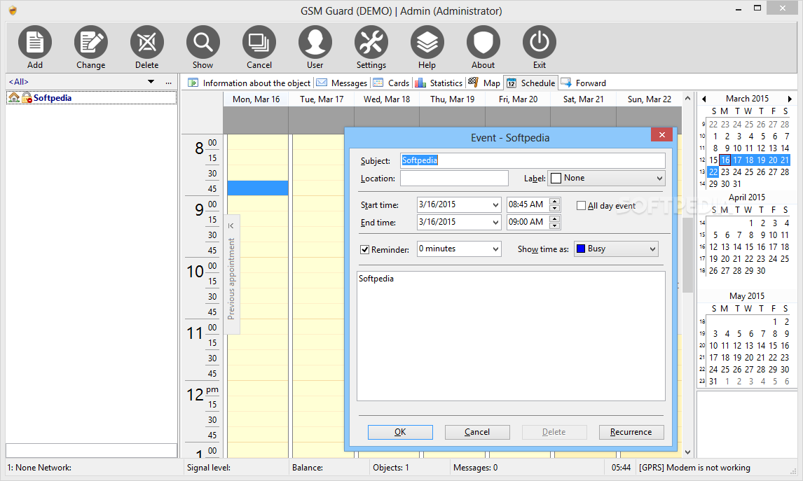Click OK in the Event dialog
Image resolution: width=803 pixels, height=481 pixels.
click(x=400, y=433)
